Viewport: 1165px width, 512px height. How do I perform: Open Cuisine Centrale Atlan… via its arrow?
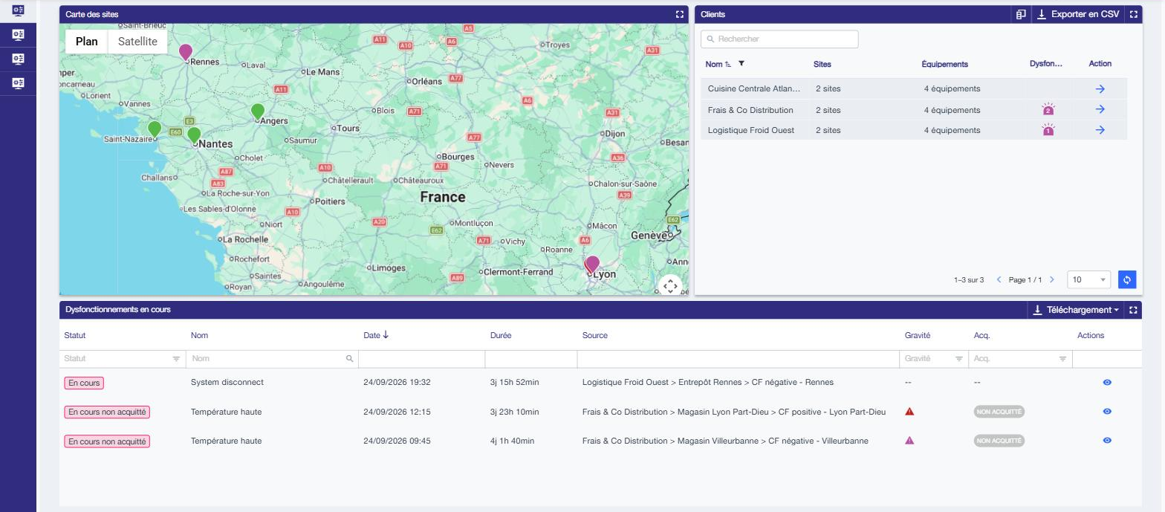pos(1100,88)
